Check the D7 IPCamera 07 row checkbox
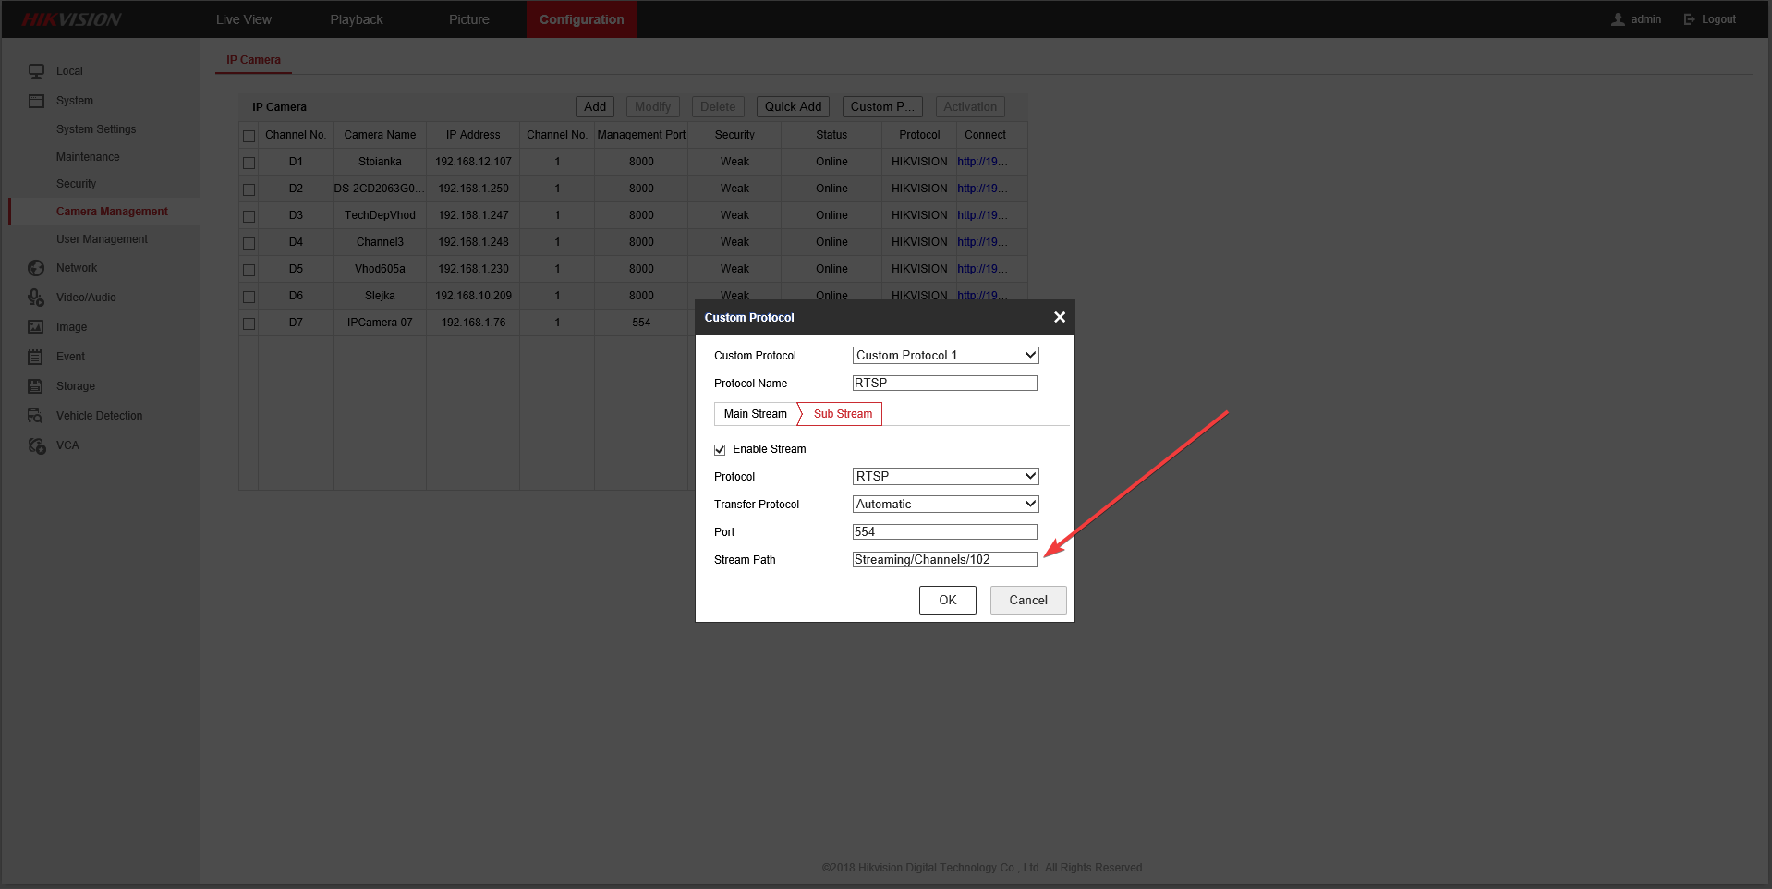1772x889 pixels. click(x=249, y=323)
